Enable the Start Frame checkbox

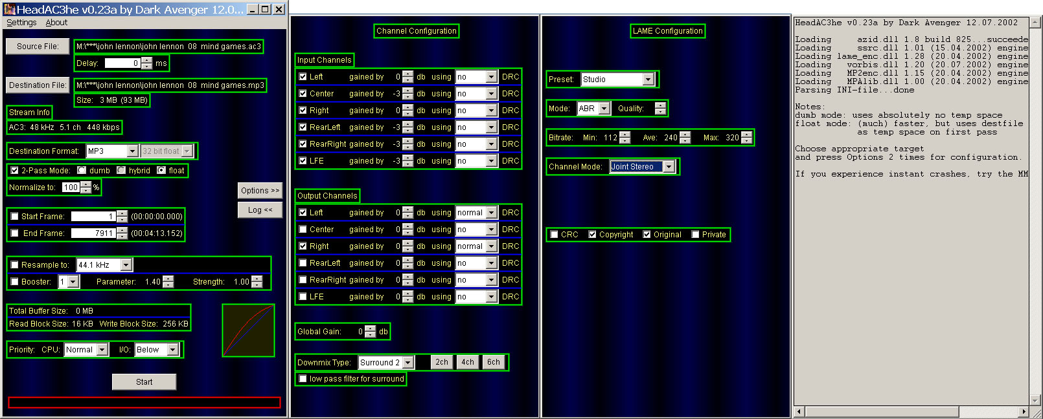click(14, 217)
